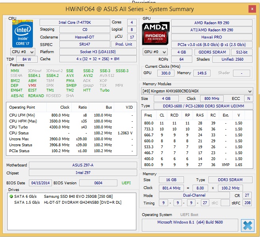Click Microsoft Windows 8.1 operating system field

pos(190,225)
